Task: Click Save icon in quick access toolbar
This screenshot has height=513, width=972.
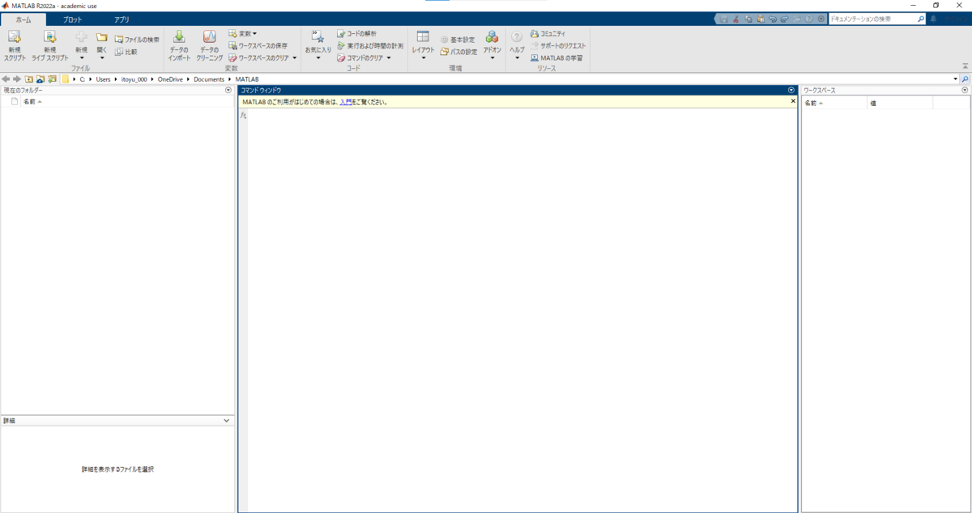Action: click(723, 19)
